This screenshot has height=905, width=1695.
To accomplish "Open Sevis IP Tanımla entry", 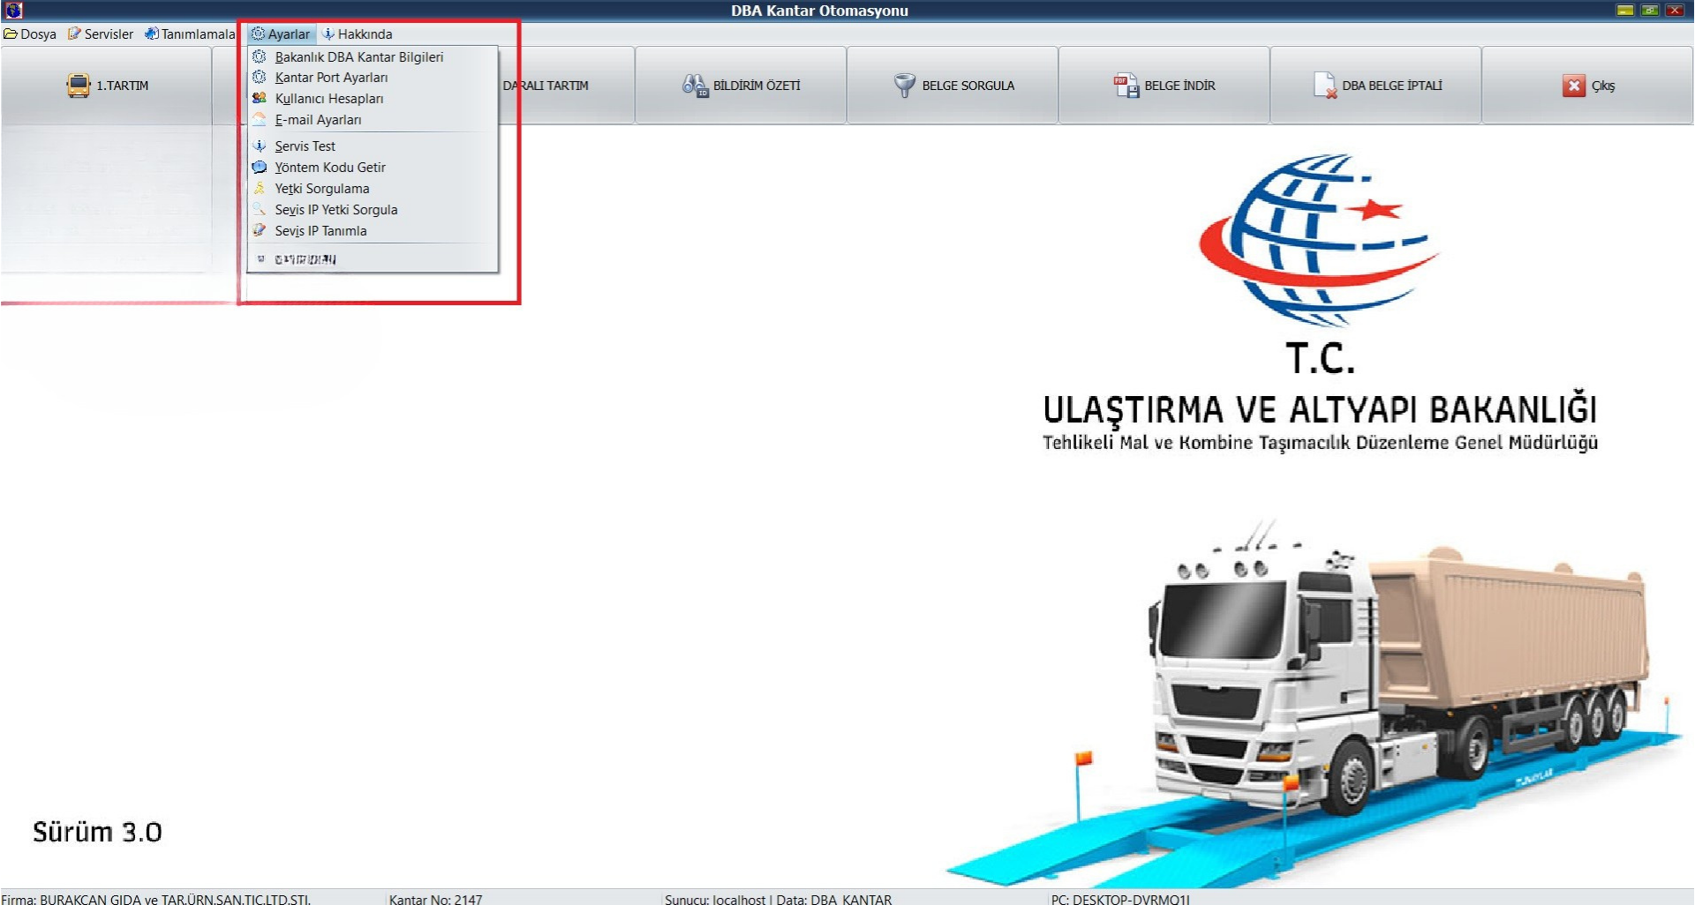I will tap(373, 231).
